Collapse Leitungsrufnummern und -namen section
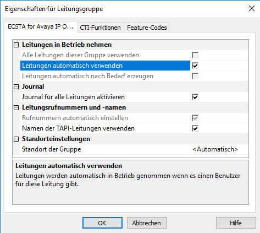The image size is (260, 233). (16, 107)
